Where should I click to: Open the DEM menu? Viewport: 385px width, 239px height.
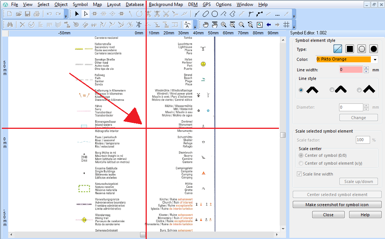(193, 4)
